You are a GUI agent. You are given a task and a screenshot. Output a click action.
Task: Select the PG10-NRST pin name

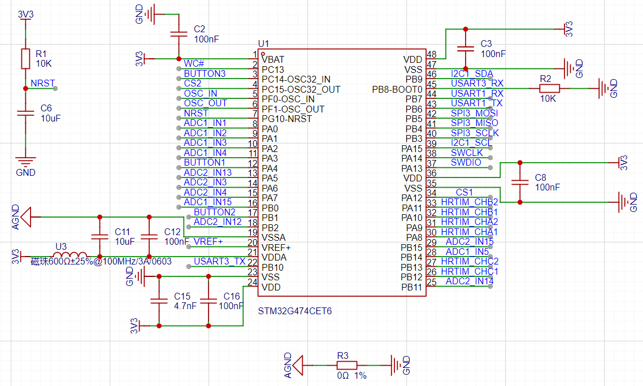click(x=286, y=119)
